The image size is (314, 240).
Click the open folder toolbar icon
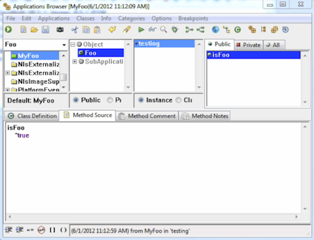34,30
